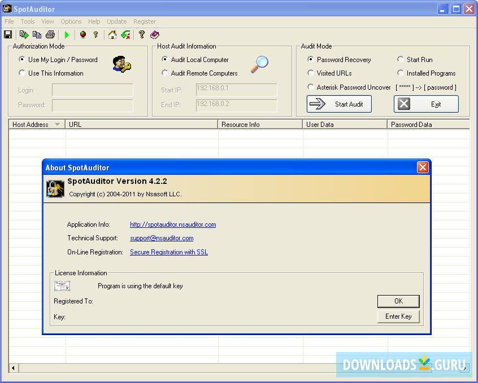The width and height of the screenshot is (478, 383).
Task: Open the Tools menu
Action: (28, 21)
